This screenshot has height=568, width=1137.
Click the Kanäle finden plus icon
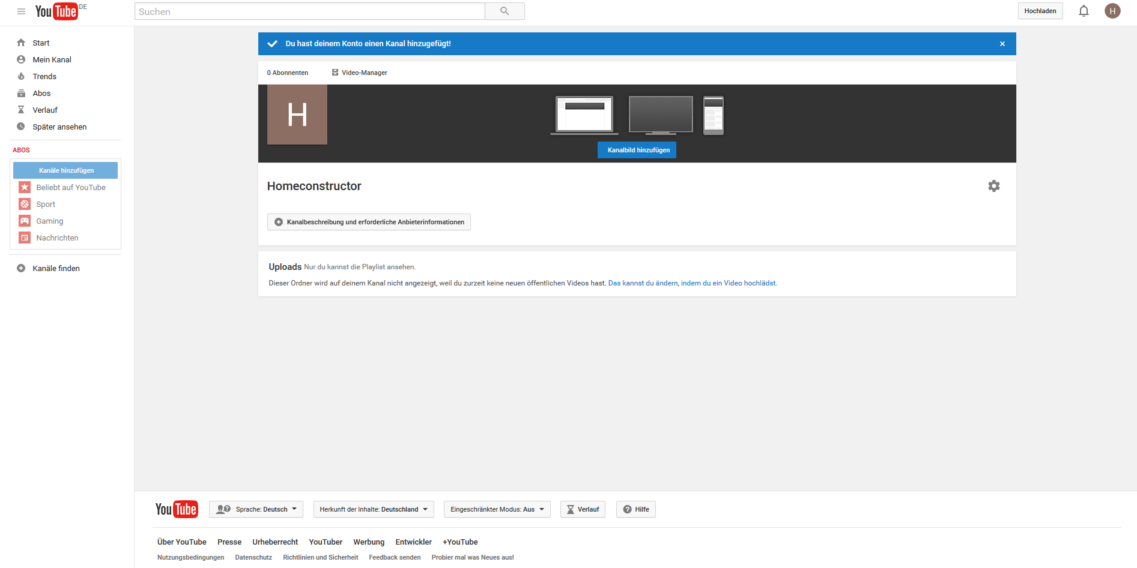21,268
